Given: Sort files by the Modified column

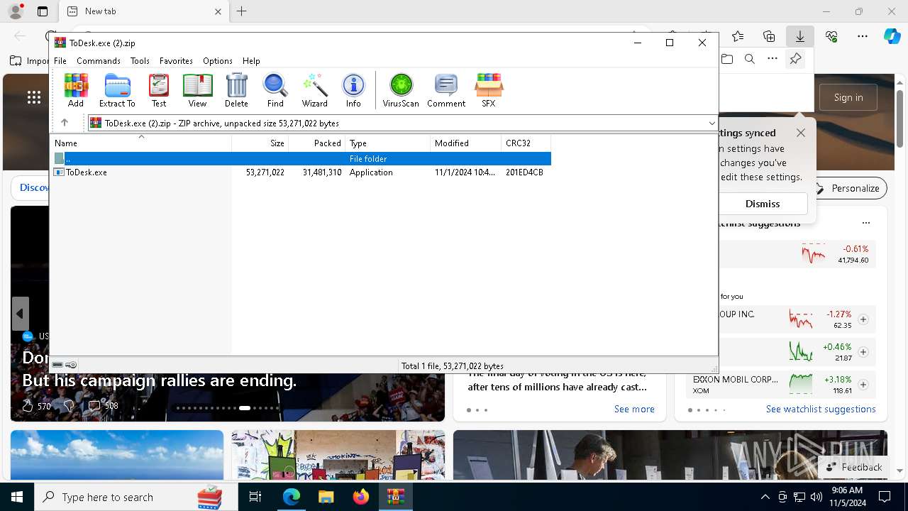Looking at the screenshot, I should click(x=466, y=143).
